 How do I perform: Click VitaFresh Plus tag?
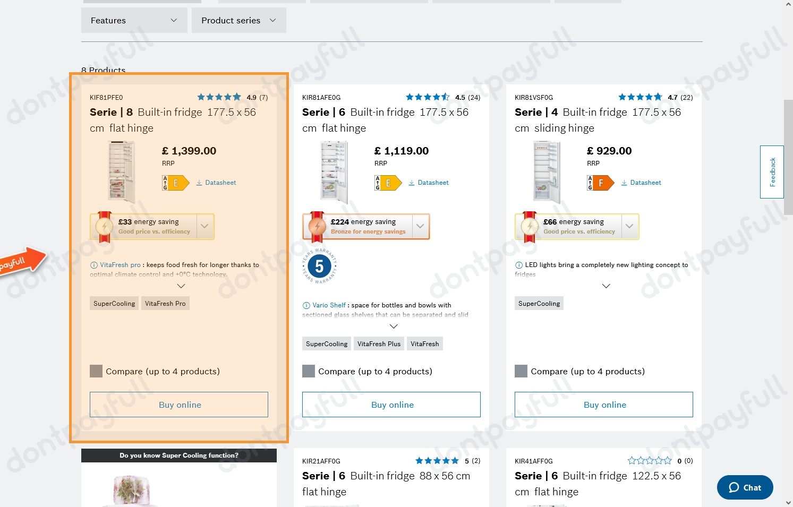379,344
